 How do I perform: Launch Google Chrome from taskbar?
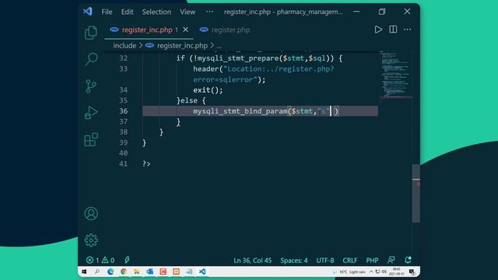[x=124, y=271]
